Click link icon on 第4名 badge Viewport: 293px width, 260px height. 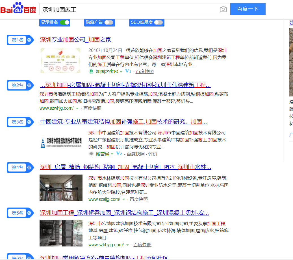(x=29, y=168)
